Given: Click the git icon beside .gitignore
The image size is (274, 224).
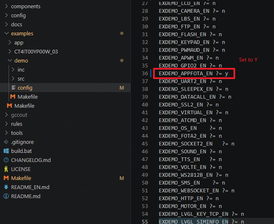Looking at the screenshot, I should (x=6, y=142).
